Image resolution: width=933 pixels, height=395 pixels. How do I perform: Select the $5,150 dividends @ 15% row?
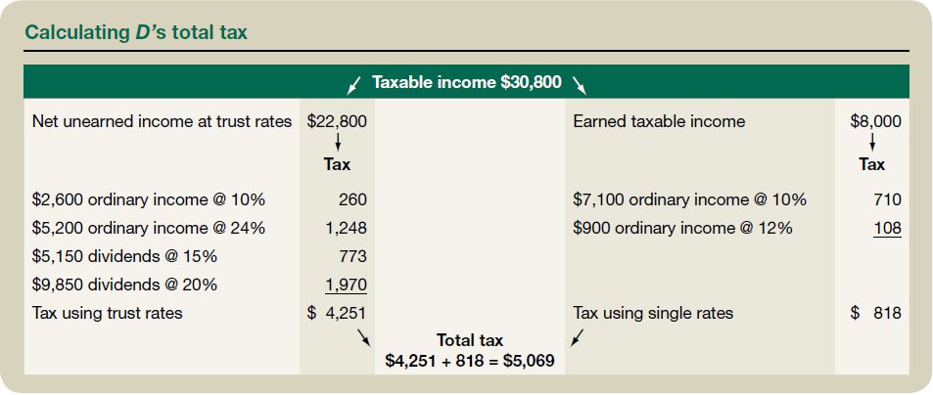click(x=125, y=257)
